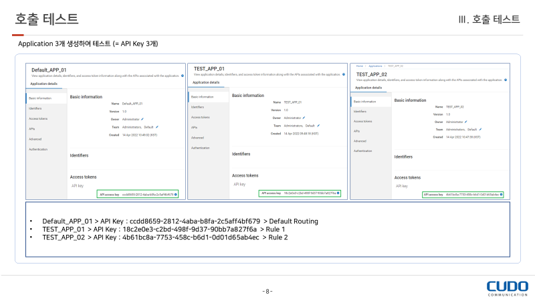Select Identifiers in TEST_APP_01 sidebar
The height and width of the screenshot is (301, 535).
198,107
